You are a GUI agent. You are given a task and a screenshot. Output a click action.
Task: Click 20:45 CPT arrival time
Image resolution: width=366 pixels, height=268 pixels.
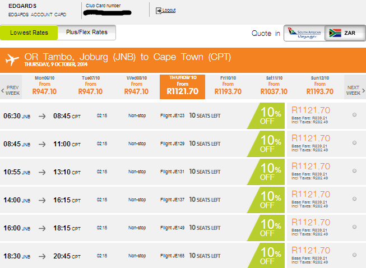point(67,256)
